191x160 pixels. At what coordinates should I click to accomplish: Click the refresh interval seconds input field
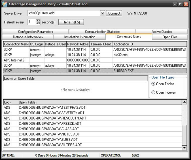pos(31,22)
